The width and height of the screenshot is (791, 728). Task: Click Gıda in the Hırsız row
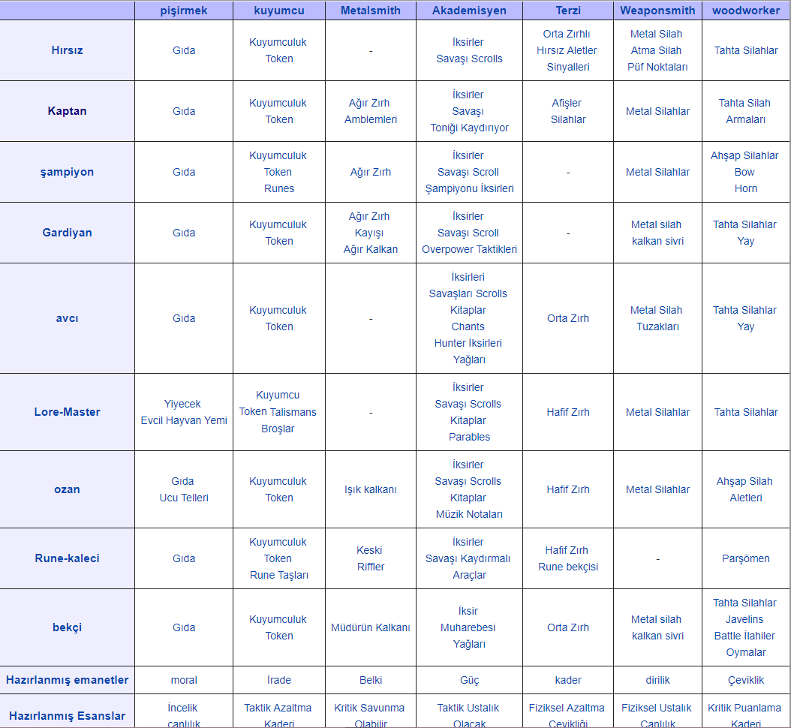click(x=184, y=50)
